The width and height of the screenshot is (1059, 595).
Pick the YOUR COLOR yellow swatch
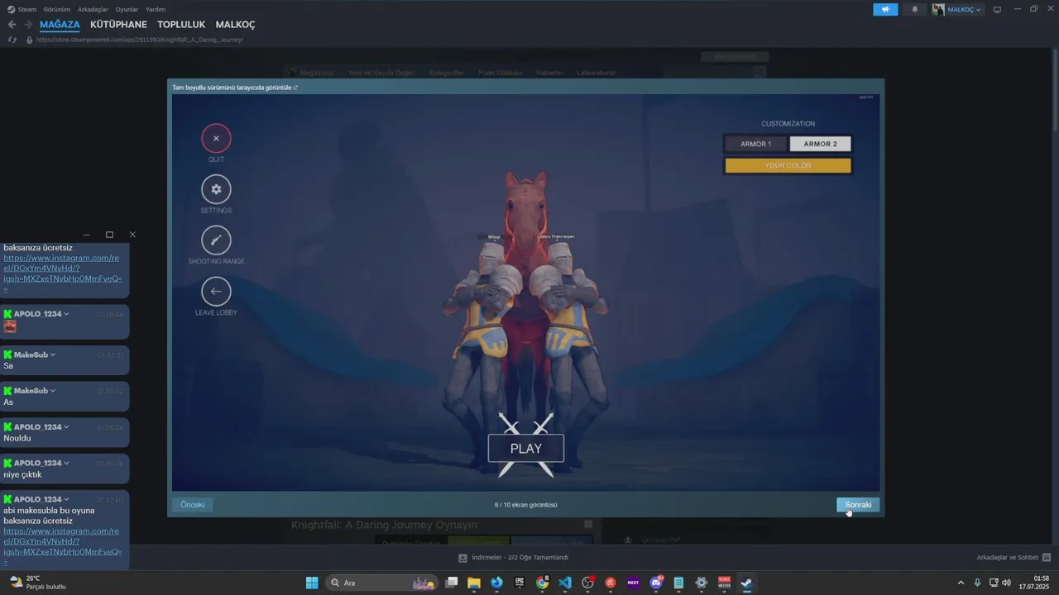pyautogui.click(x=788, y=165)
